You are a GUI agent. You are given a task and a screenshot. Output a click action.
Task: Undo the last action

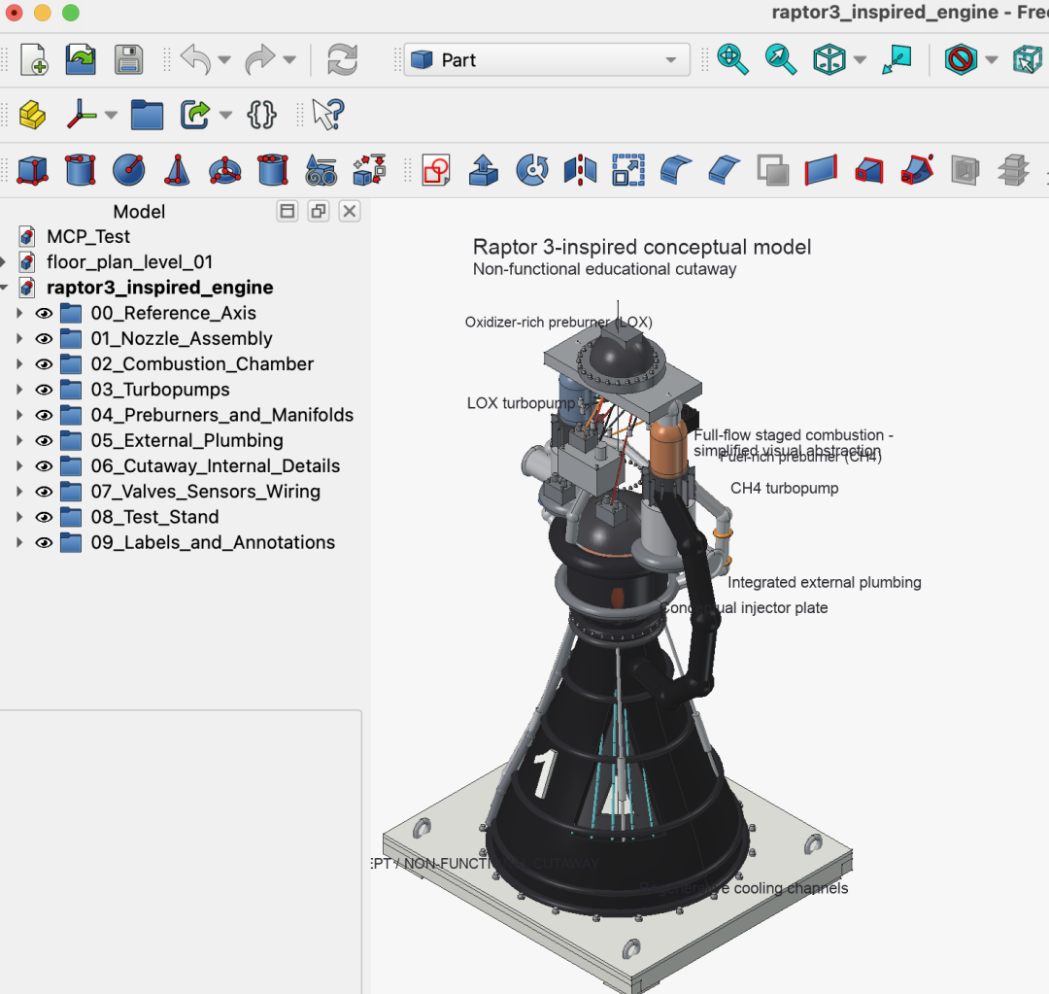196,59
